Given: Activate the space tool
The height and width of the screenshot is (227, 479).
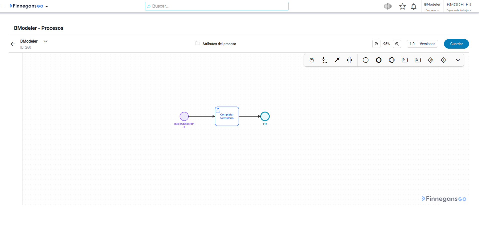Looking at the screenshot, I should [350, 60].
